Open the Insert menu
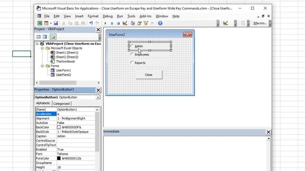The width and height of the screenshot is (305, 171). point(79,16)
